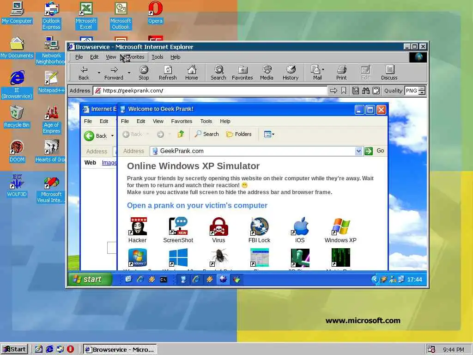
Task: Open Favorites menu in Geek Prank window
Action: (x=182, y=122)
